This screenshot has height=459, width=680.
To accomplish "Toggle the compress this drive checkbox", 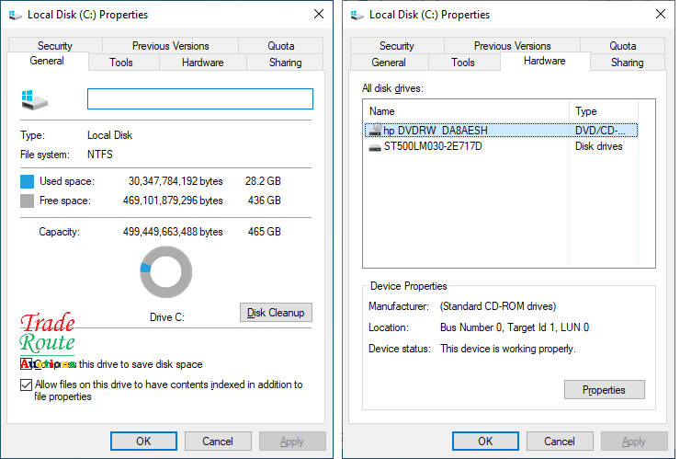I will pyautogui.click(x=26, y=364).
